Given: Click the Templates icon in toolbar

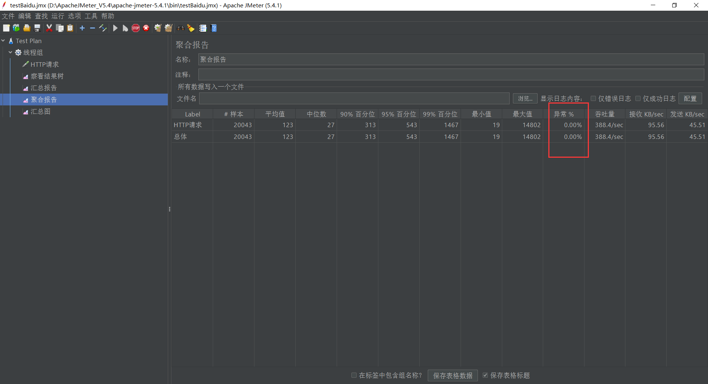Looking at the screenshot, I should pyautogui.click(x=16, y=28).
